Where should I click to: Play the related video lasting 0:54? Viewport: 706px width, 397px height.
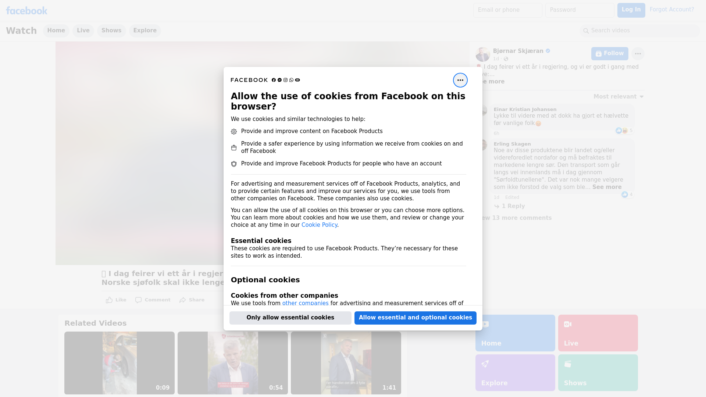[233, 363]
